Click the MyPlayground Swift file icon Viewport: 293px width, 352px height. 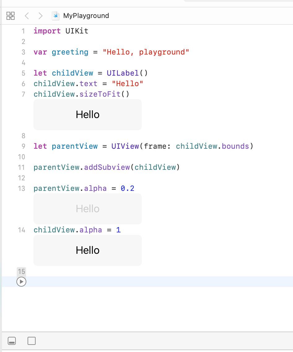coord(56,16)
